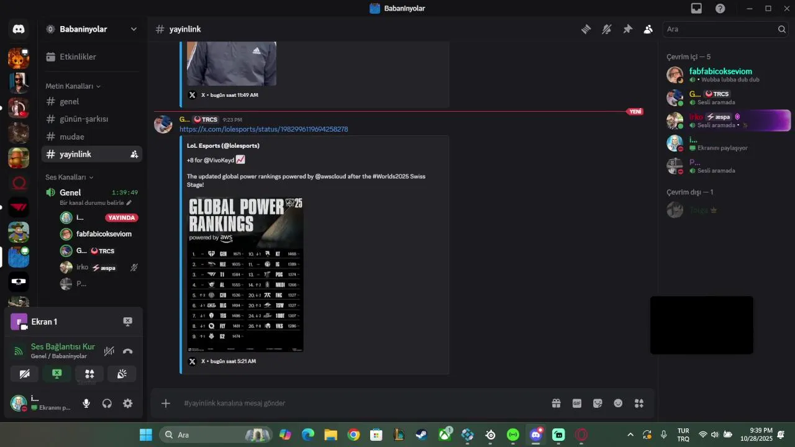The image size is (795, 447).
Task: Open the #mudae channel
Action: click(92, 137)
